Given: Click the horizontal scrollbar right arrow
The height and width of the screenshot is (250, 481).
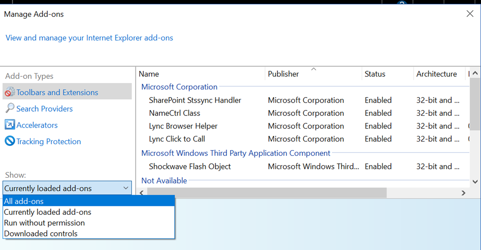Looking at the screenshot, I should [464, 193].
